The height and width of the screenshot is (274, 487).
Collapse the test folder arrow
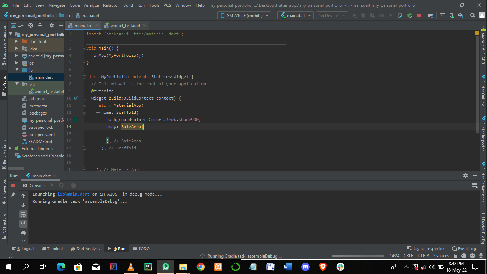tap(17, 85)
